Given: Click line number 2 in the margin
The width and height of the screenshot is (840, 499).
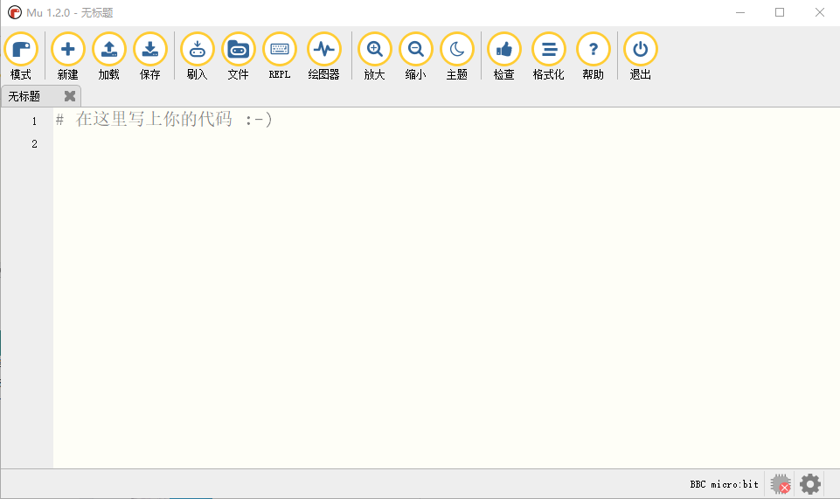Looking at the screenshot, I should tap(34, 144).
